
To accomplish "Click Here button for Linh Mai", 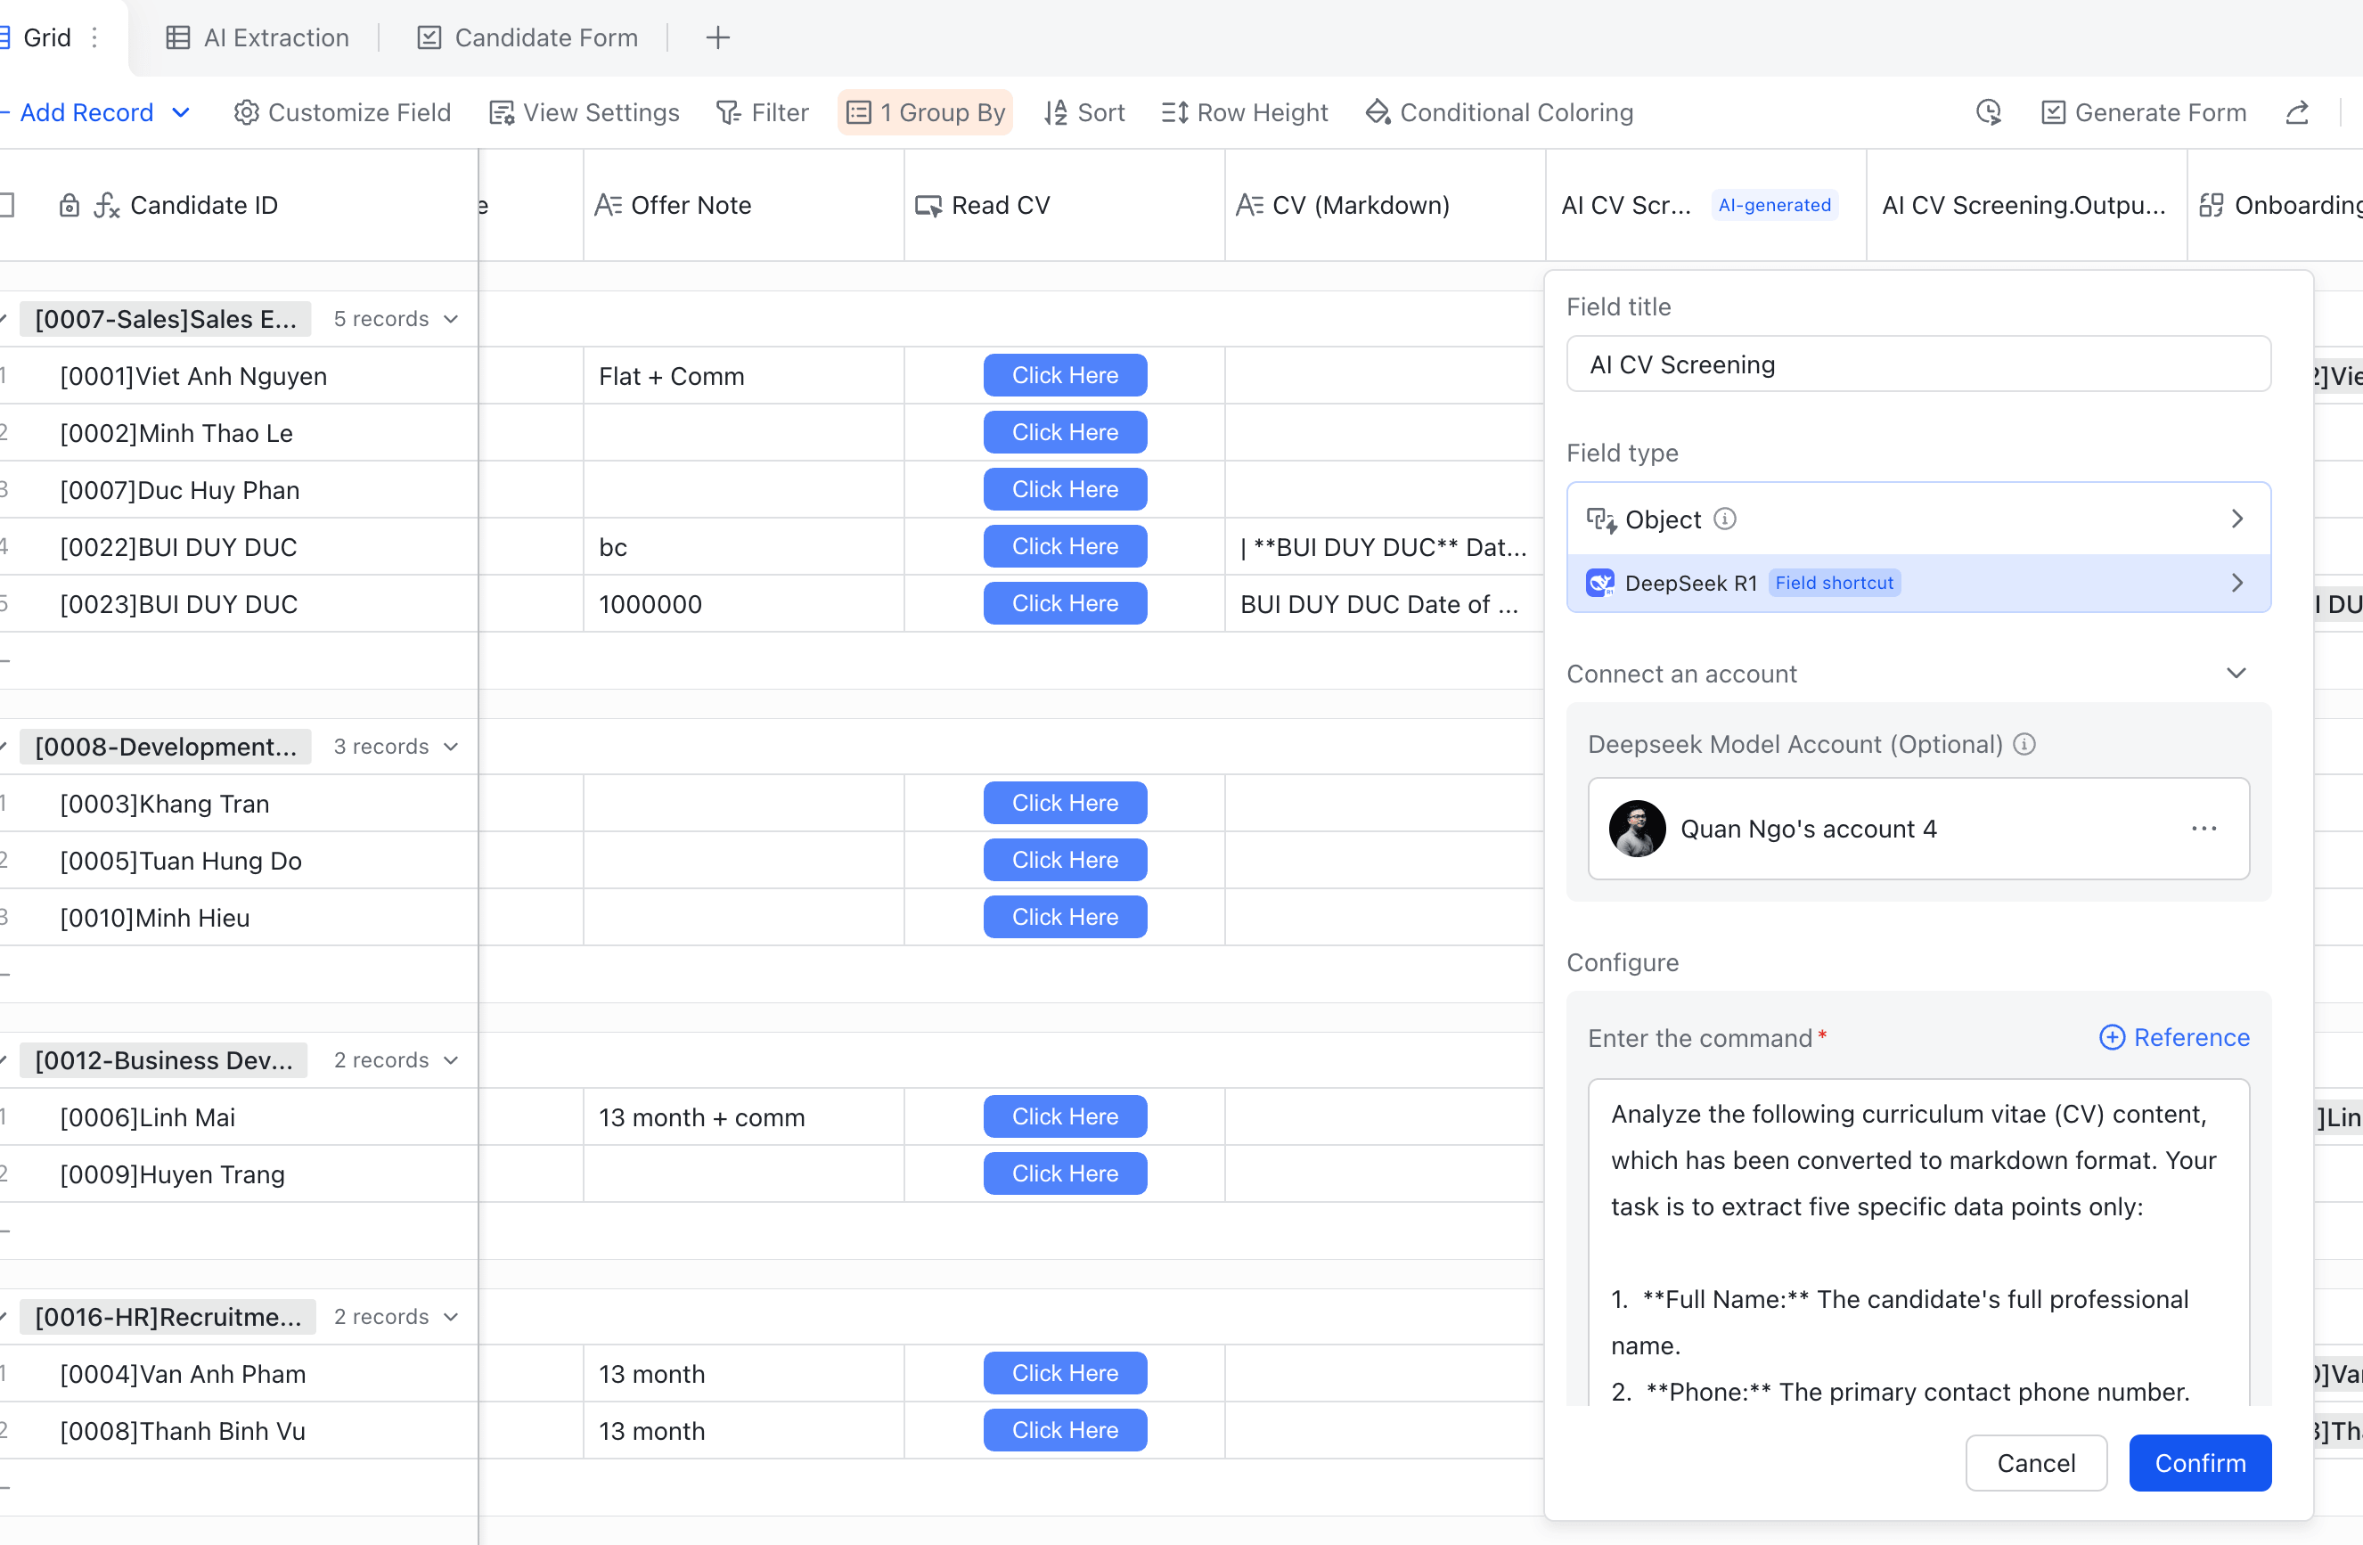I will click(x=1065, y=1117).
